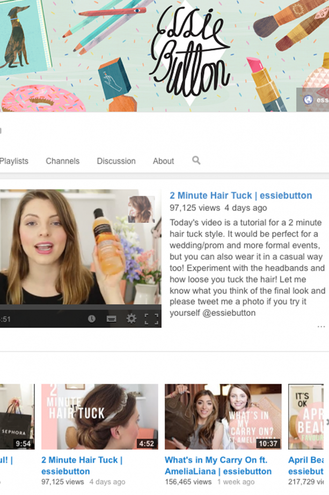Open the player settings gear icon
329x495 pixels.
pos(131,319)
